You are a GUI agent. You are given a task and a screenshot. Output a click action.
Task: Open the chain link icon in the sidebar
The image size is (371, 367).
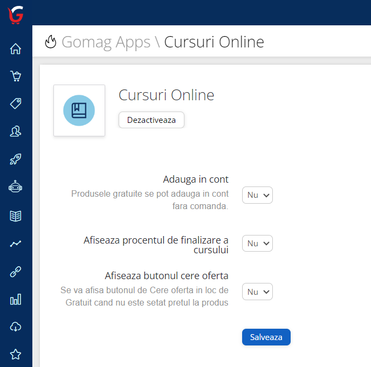coord(16,272)
